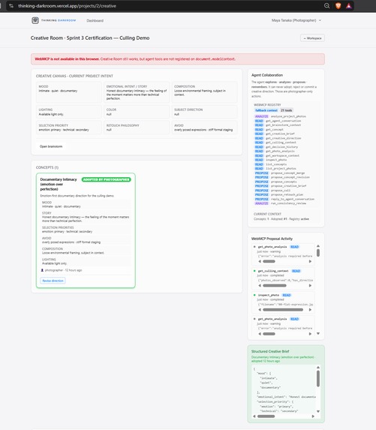Click Structured Creative Brief vertical scrollbar thumb
This screenshot has height=430, width=376.
[x=318, y=378]
